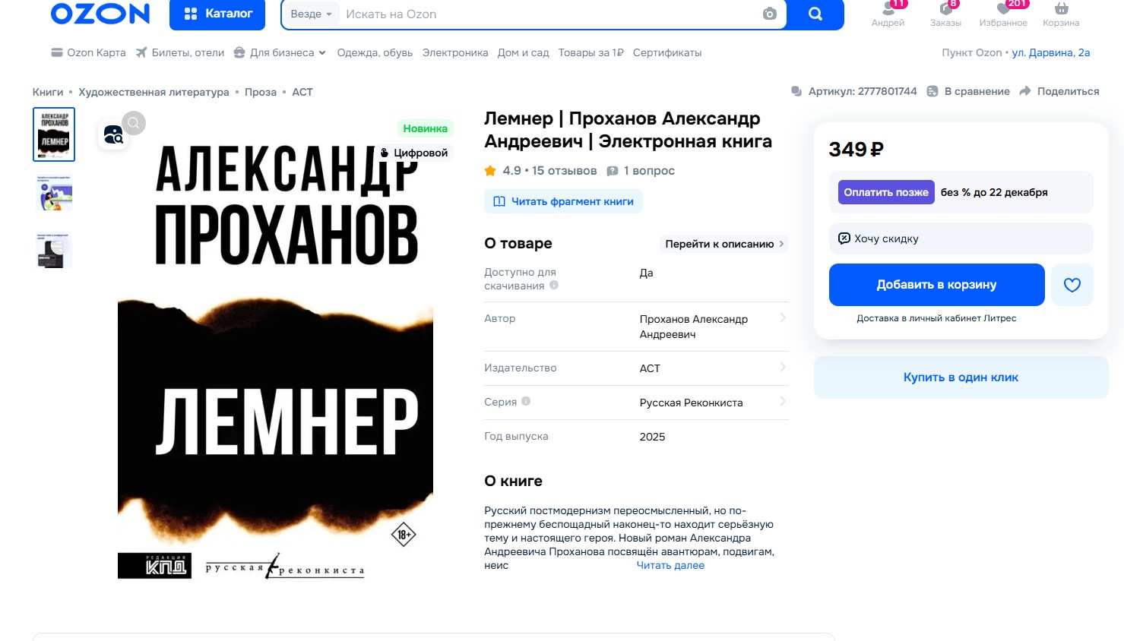
Task: Click the Читать далее link
Action: click(x=670, y=565)
